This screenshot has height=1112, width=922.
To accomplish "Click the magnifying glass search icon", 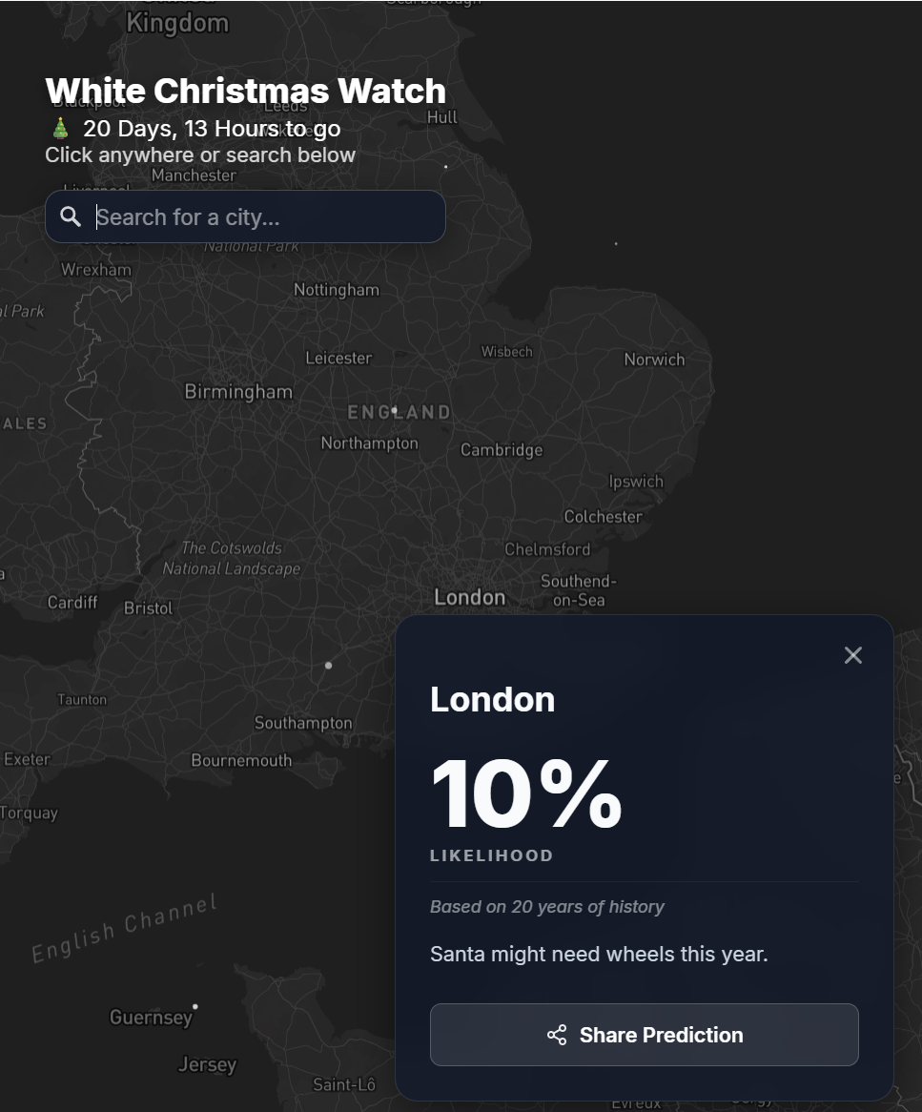I will click(x=71, y=216).
